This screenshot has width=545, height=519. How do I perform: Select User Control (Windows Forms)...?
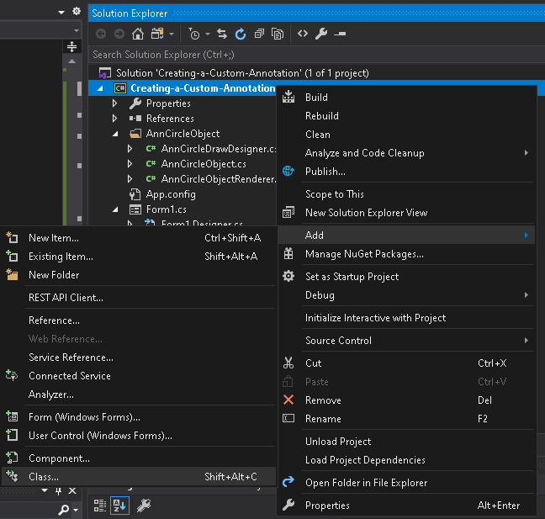tap(138, 436)
